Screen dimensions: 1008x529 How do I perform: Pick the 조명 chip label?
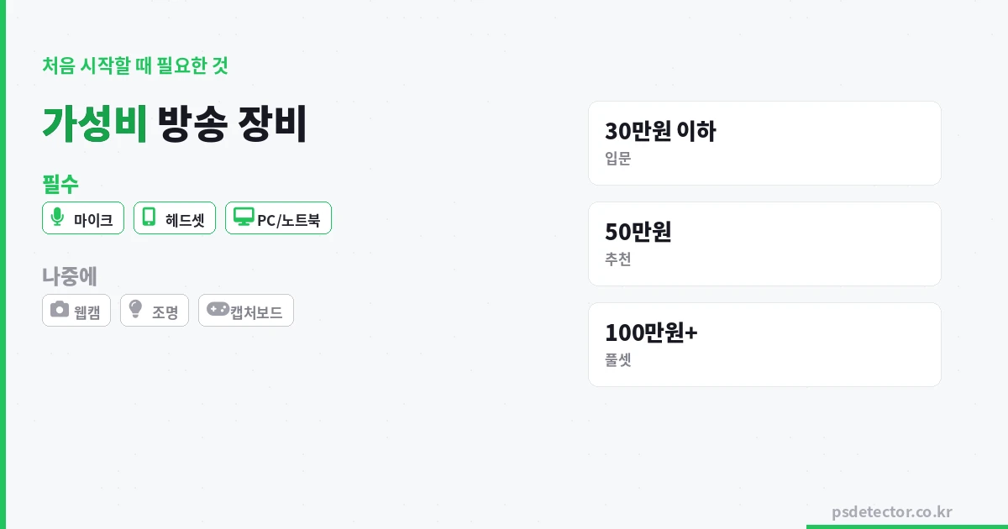point(165,313)
